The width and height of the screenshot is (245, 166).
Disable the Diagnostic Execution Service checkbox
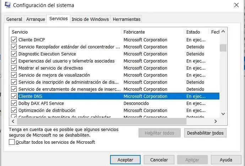tap(14, 54)
